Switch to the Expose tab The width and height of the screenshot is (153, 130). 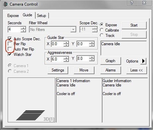click(x=13, y=16)
